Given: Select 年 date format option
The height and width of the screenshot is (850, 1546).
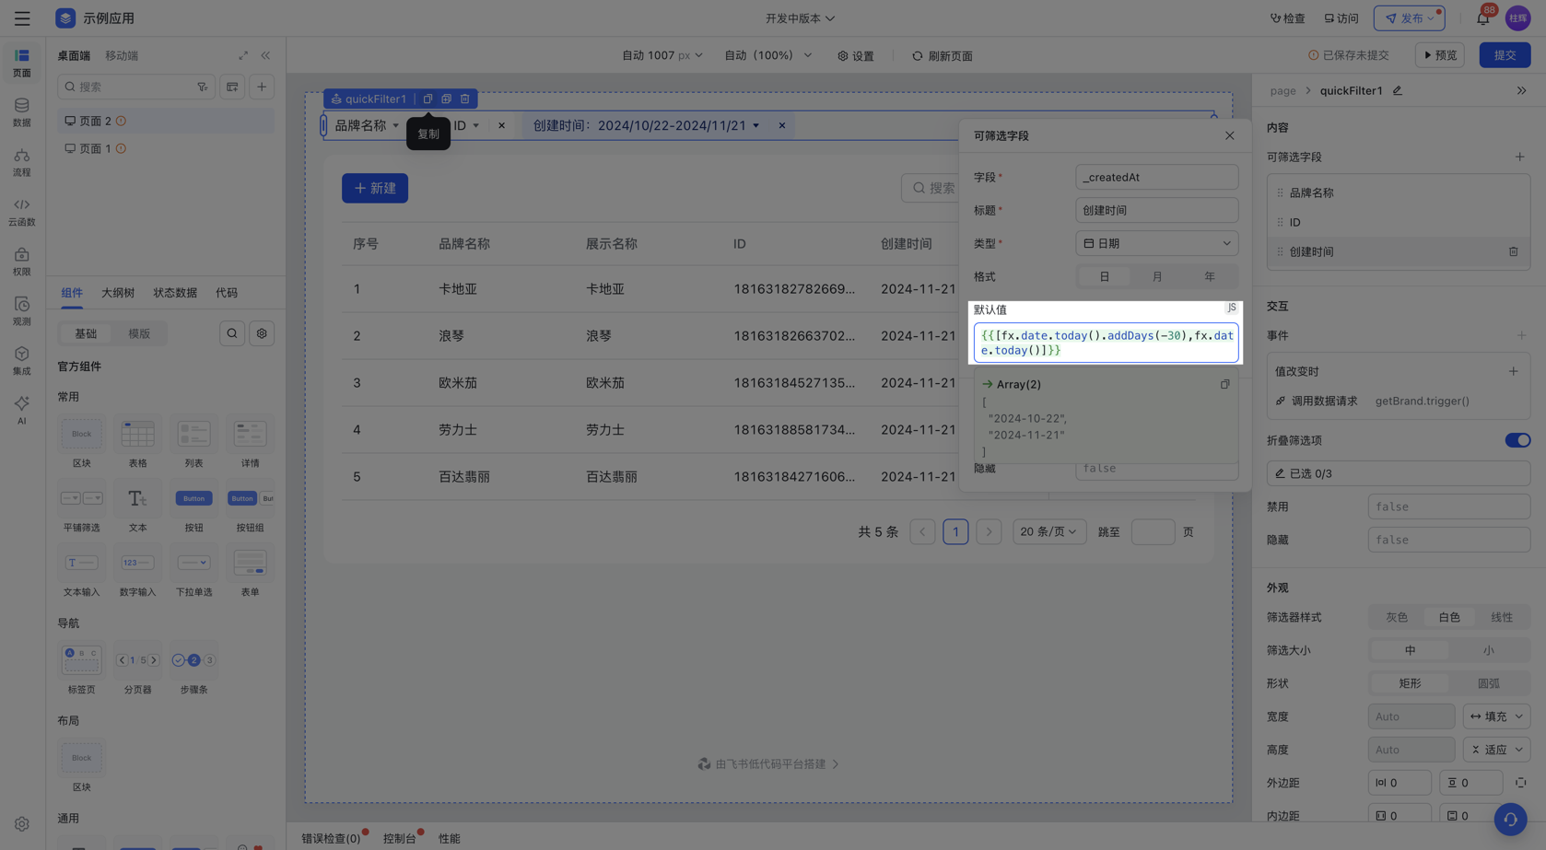Looking at the screenshot, I should (1210, 276).
